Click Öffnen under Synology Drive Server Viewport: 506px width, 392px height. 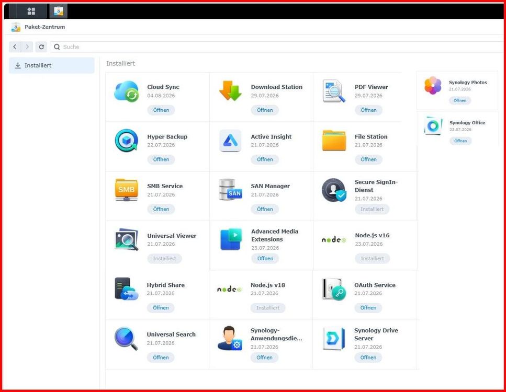368,358
